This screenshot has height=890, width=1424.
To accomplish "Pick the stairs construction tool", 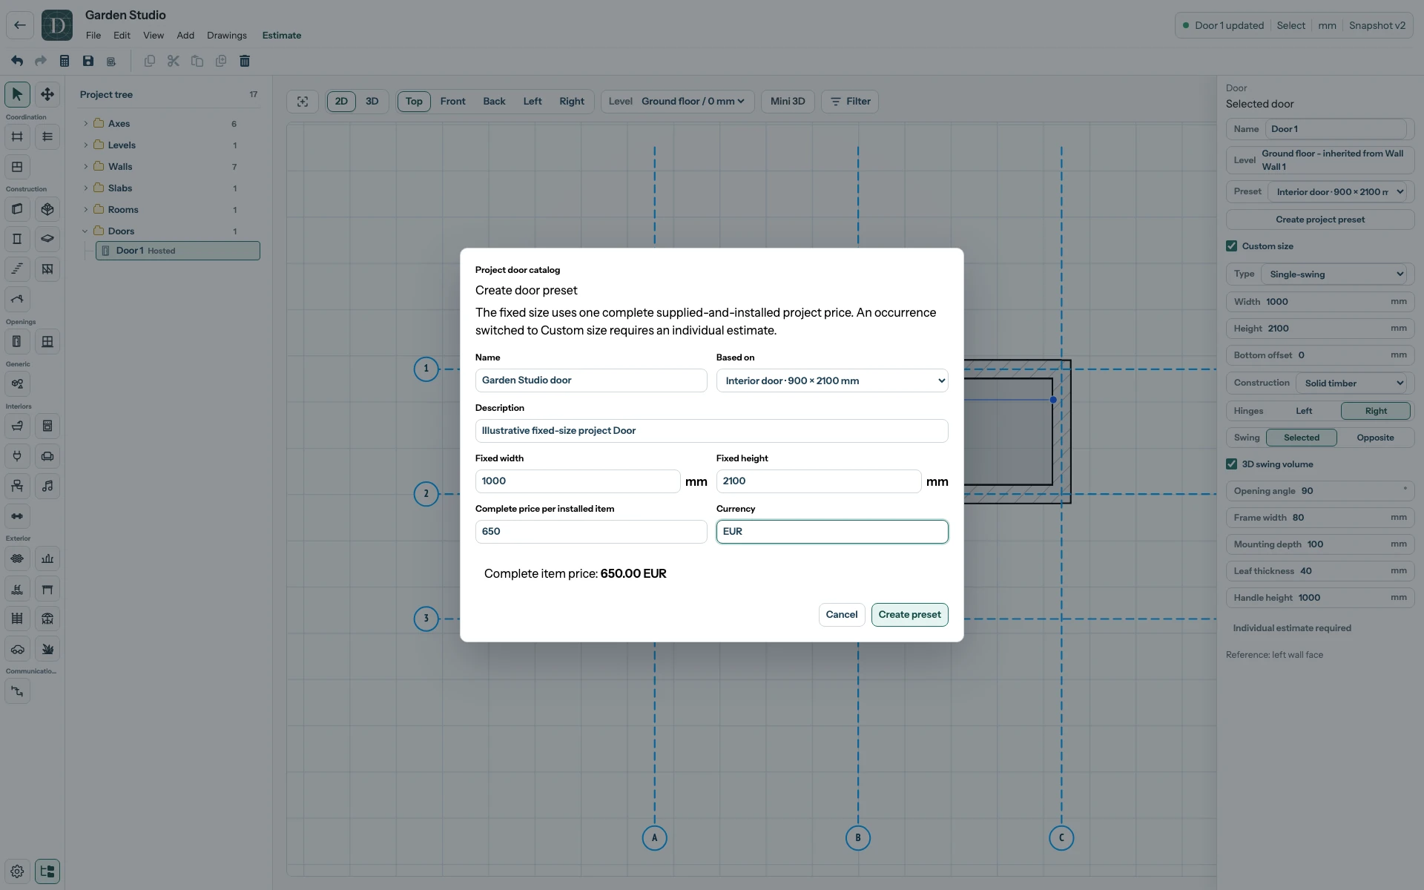I will [17, 268].
